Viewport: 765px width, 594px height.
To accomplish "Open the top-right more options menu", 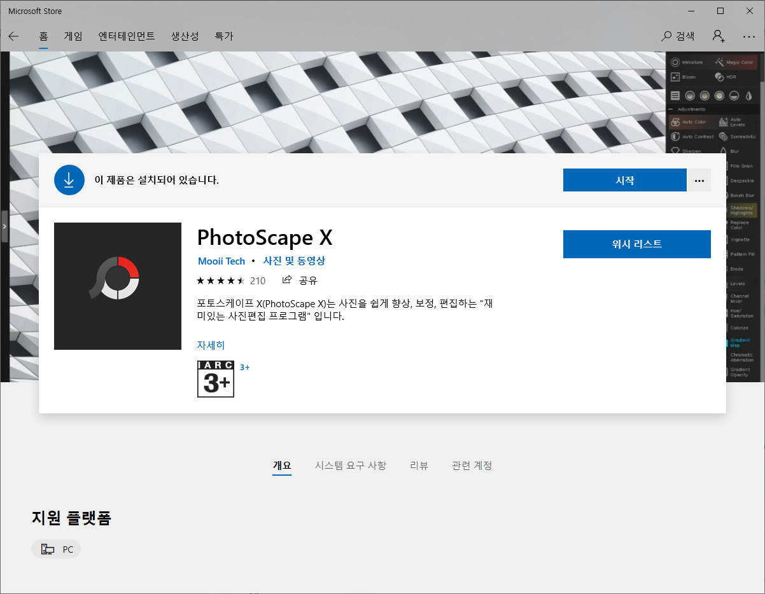I will click(748, 36).
